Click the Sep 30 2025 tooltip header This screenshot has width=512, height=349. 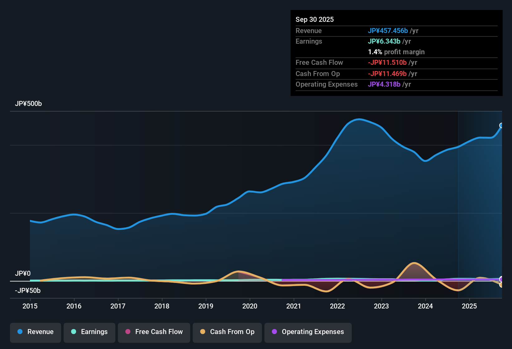(315, 19)
